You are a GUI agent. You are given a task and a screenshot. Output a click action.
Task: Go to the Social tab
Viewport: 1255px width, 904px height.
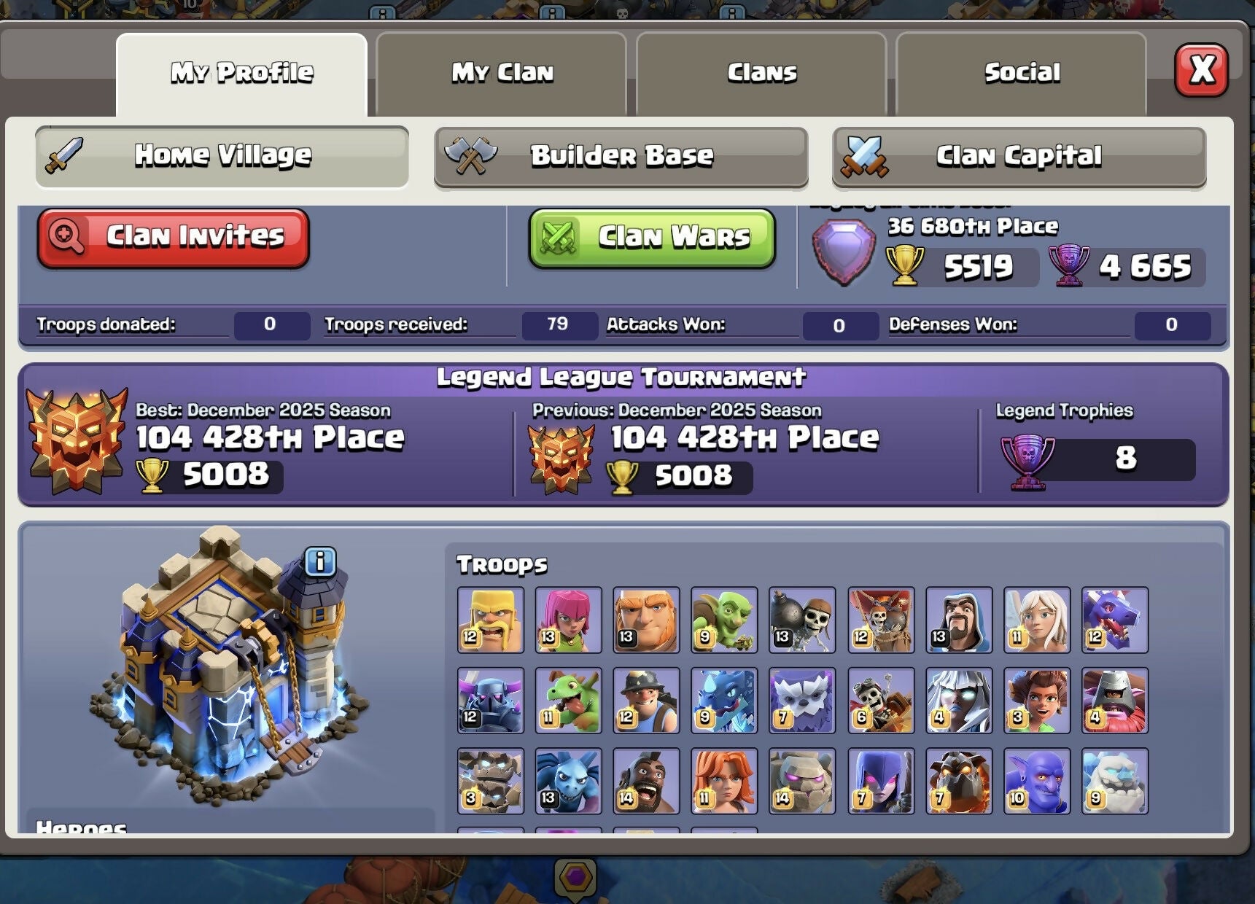(x=1021, y=74)
